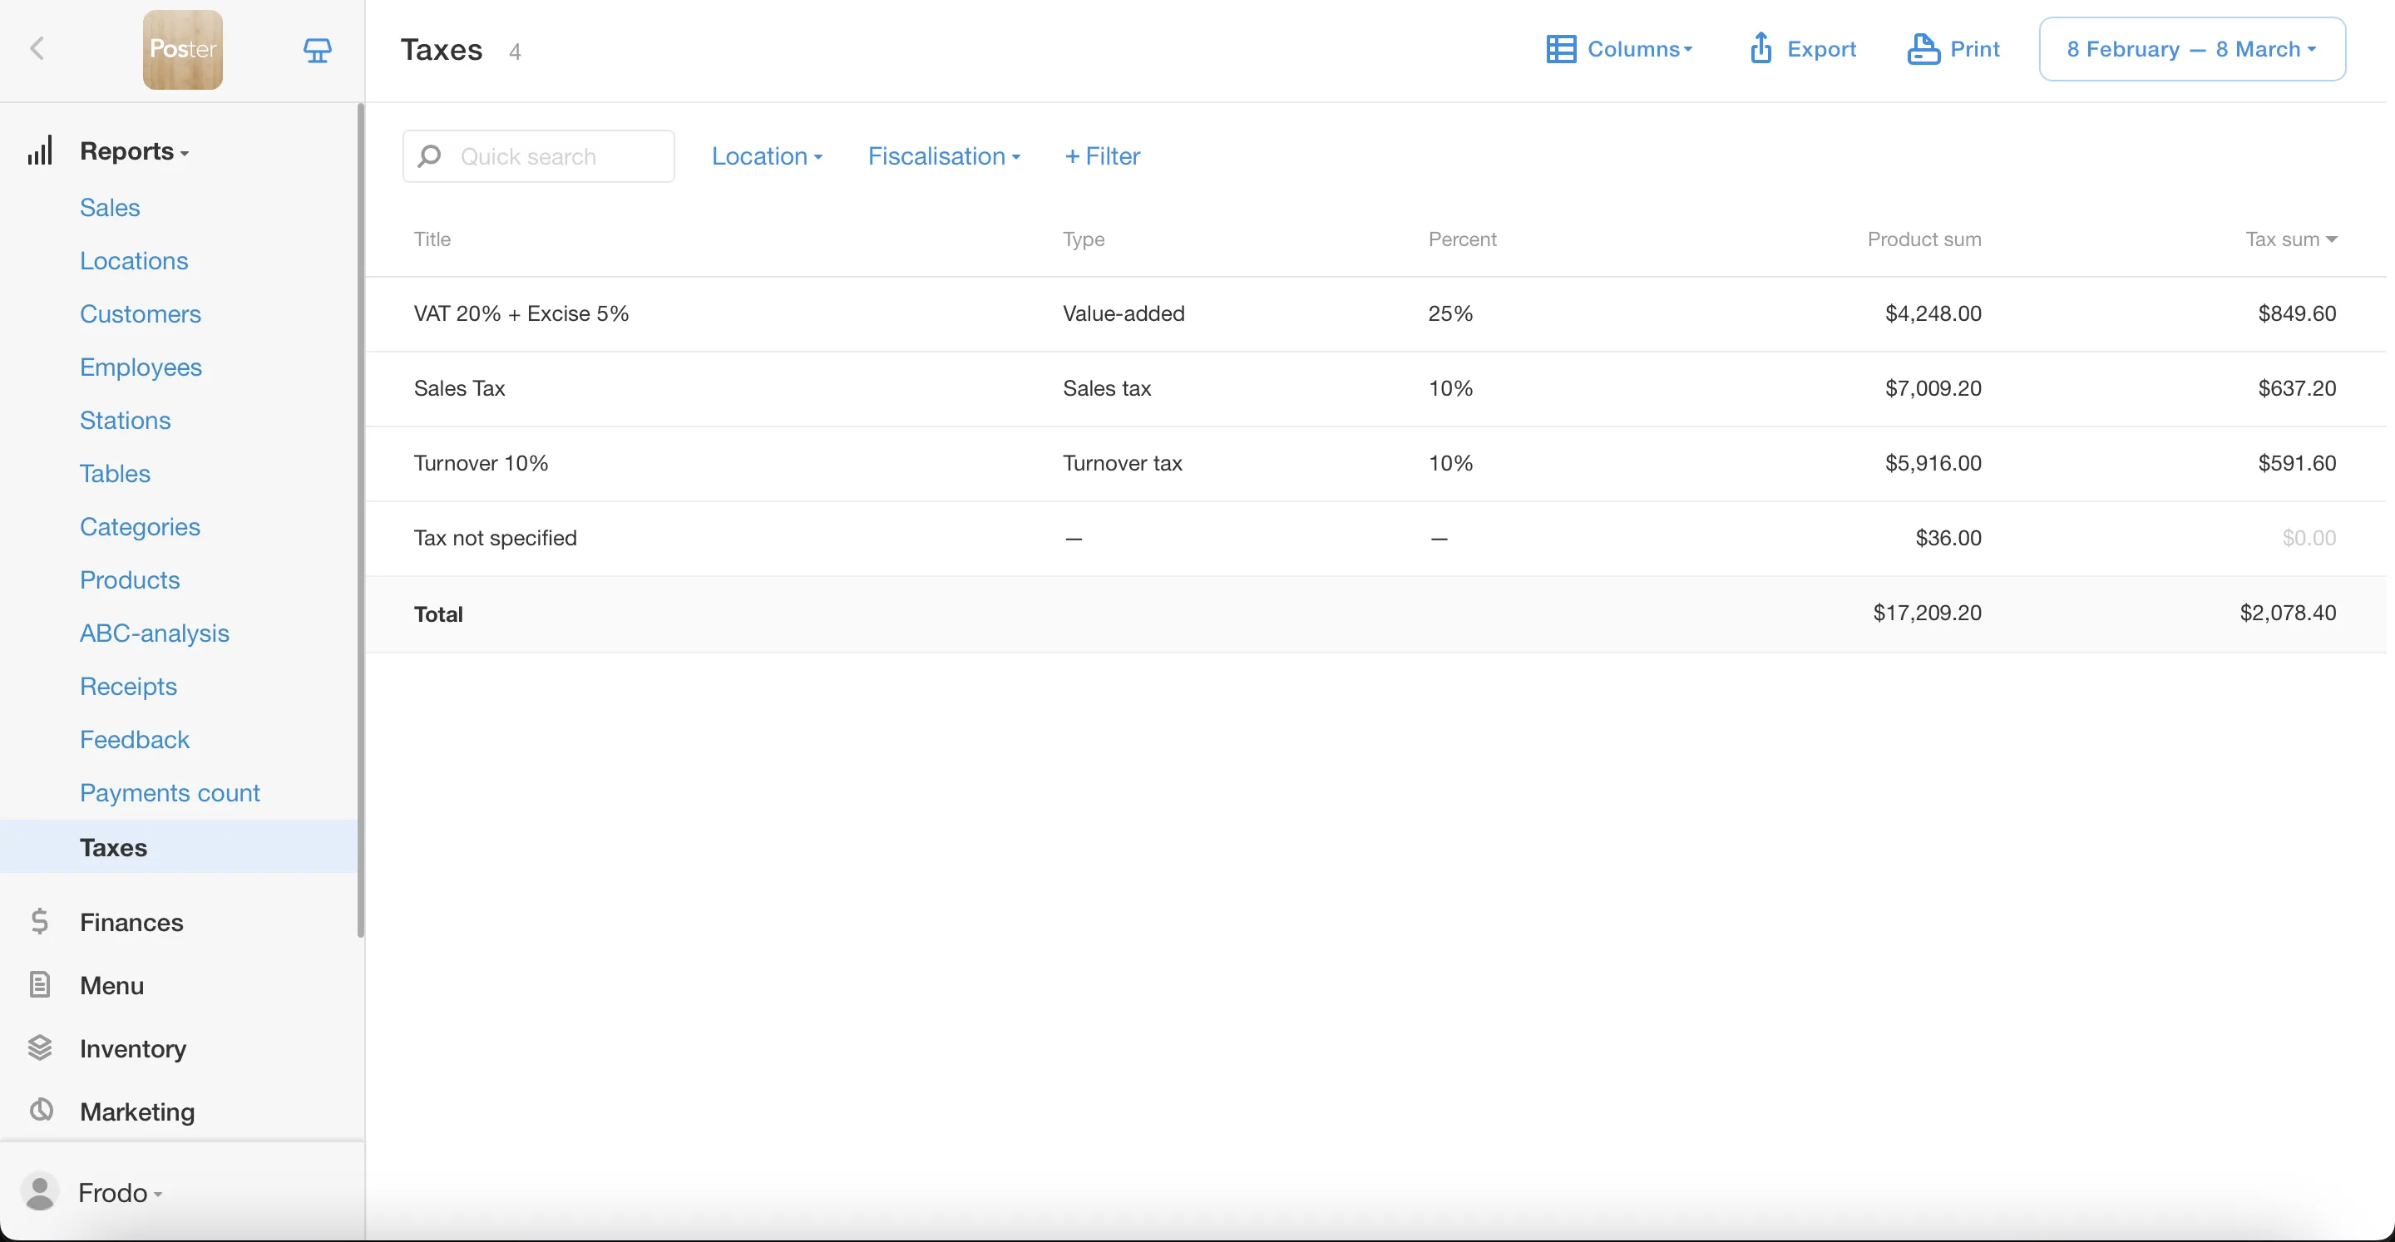Collapse the Reports menu section
Image resolution: width=2395 pixels, height=1242 pixels.
[134, 150]
